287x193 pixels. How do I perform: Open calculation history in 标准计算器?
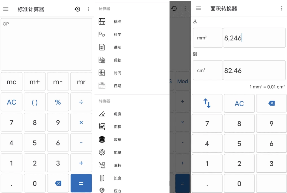point(77,9)
